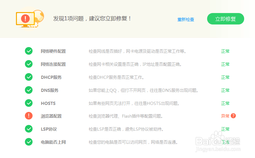
Task: Click green check icon for DHCP服务
Action: (x=29, y=77)
